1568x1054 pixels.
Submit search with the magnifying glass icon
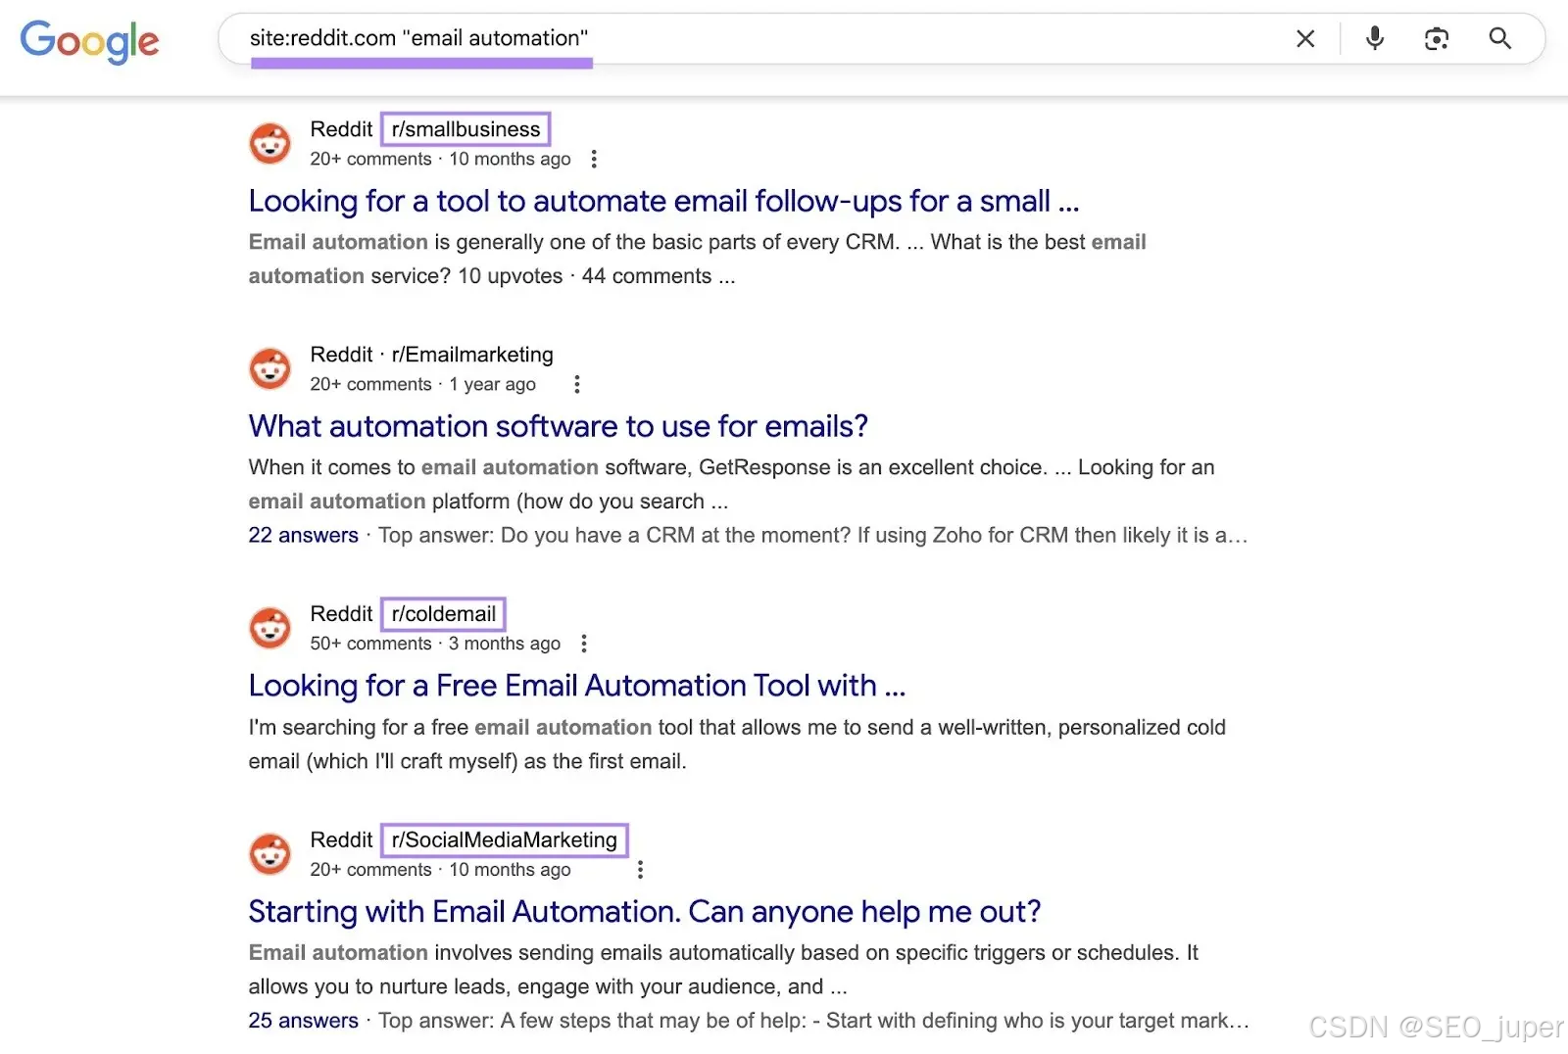(x=1499, y=38)
